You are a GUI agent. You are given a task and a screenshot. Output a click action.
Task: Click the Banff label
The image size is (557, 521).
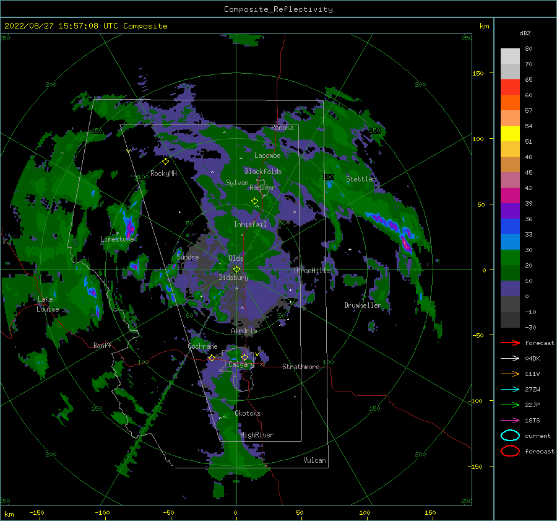coord(102,346)
